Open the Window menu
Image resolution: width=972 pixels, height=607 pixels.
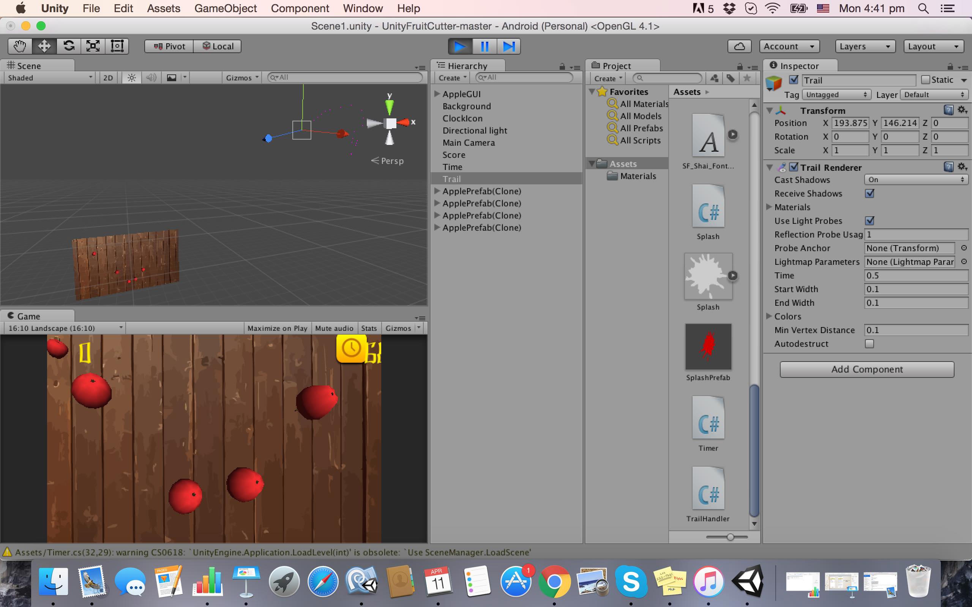(x=363, y=8)
